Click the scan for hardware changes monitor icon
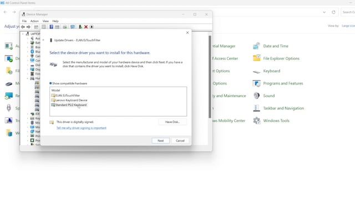 73,27
